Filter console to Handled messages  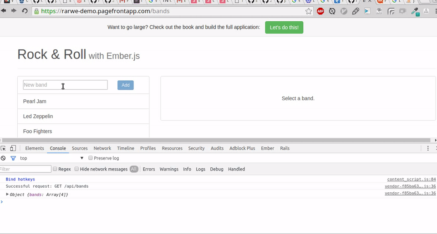coord(236,169)
